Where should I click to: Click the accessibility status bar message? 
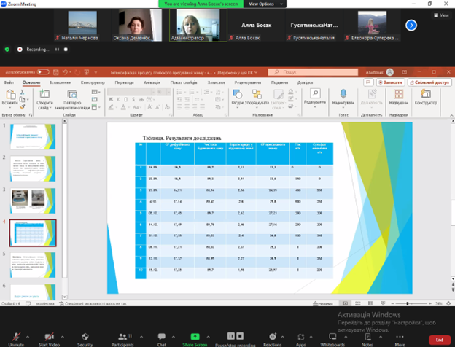tap(93, 303)
